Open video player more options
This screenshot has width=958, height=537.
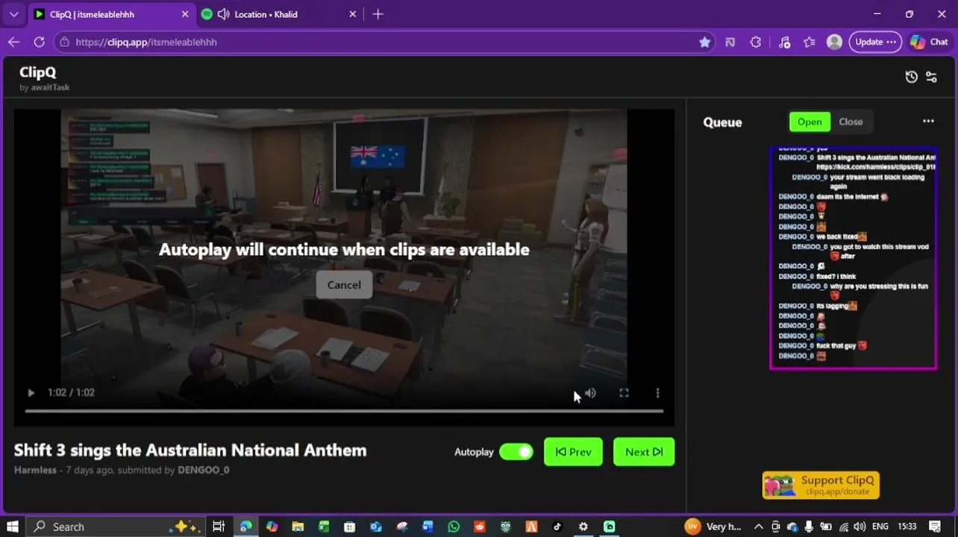click(x=657, y=392)
